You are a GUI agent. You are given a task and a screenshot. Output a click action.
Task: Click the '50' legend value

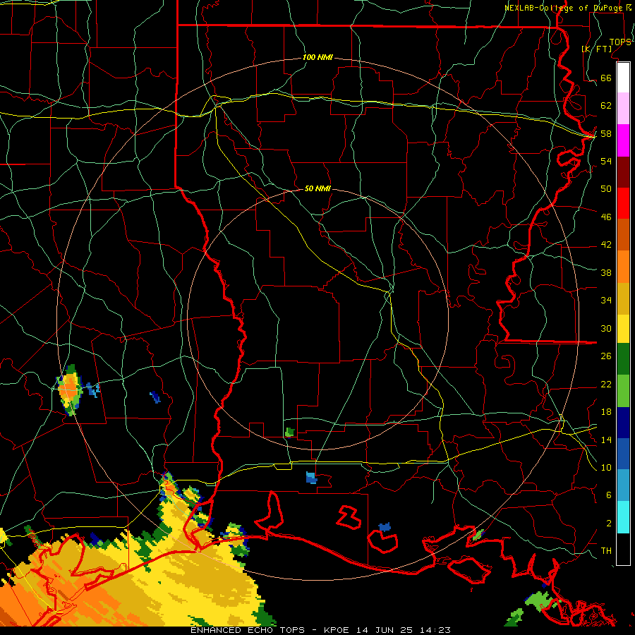606,188
